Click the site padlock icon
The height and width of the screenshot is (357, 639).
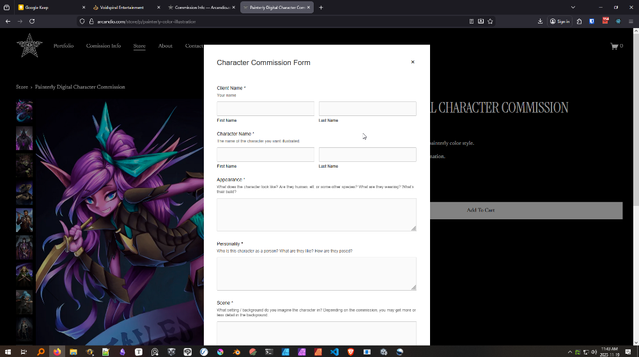[x=91, y=22]
